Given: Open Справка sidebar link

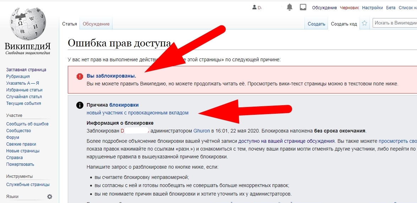Looking at the screenshot, I should click(x=14, y=158).
